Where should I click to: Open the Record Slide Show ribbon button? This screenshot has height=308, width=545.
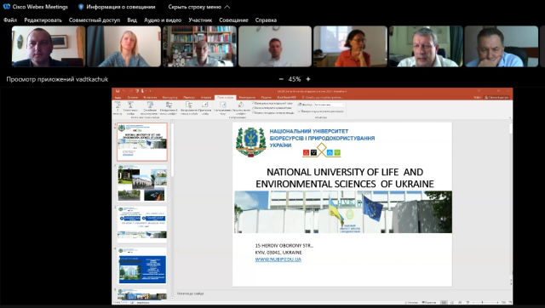(240, 108)
